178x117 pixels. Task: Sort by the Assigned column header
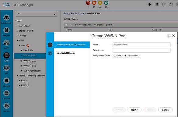point(156,30)
